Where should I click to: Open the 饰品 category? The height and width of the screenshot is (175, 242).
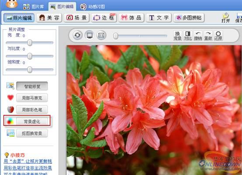(131, 18)
